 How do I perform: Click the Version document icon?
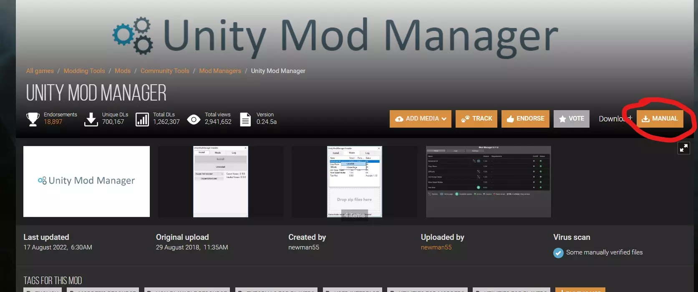click(x=245, y=119)
